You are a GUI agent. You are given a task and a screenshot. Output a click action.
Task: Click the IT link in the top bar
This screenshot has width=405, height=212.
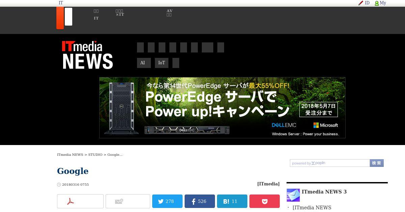[61, 3]
